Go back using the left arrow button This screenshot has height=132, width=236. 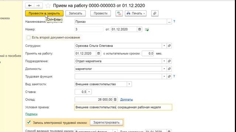coord(29,5)
